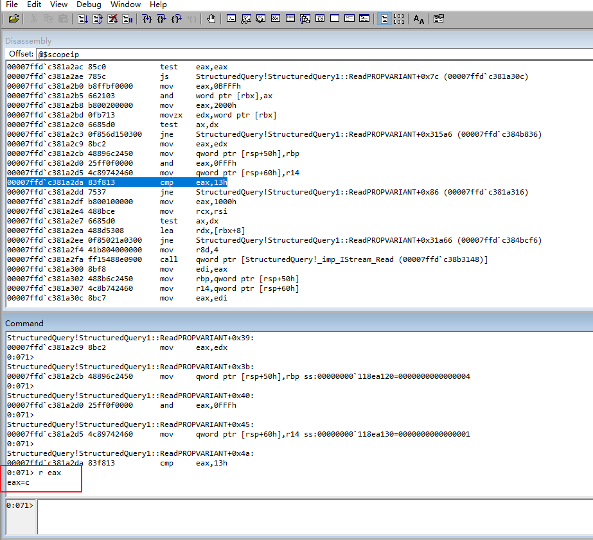Click the Restart debugging toolbar icon
Viewport: 593px width, 540px height.
click(97, 19)
